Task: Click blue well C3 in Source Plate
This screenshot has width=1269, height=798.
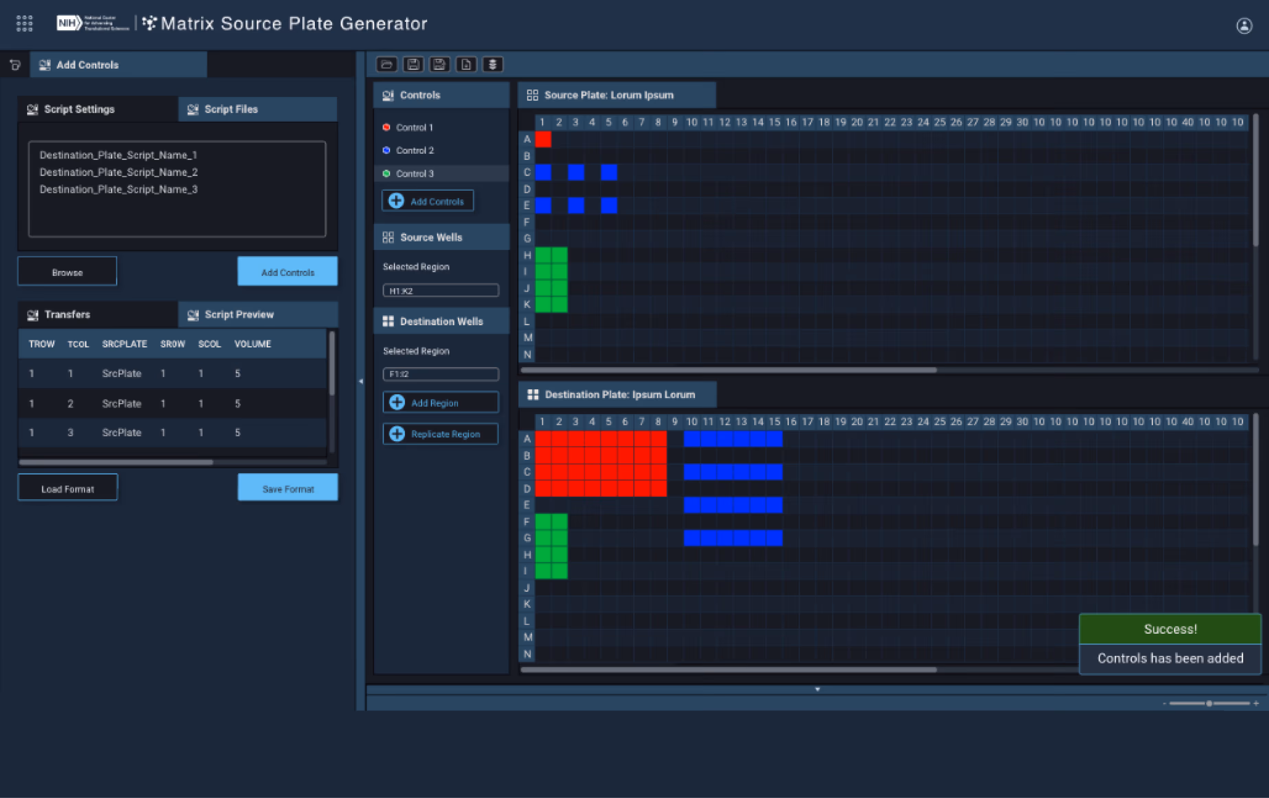Action: (576, 172)
